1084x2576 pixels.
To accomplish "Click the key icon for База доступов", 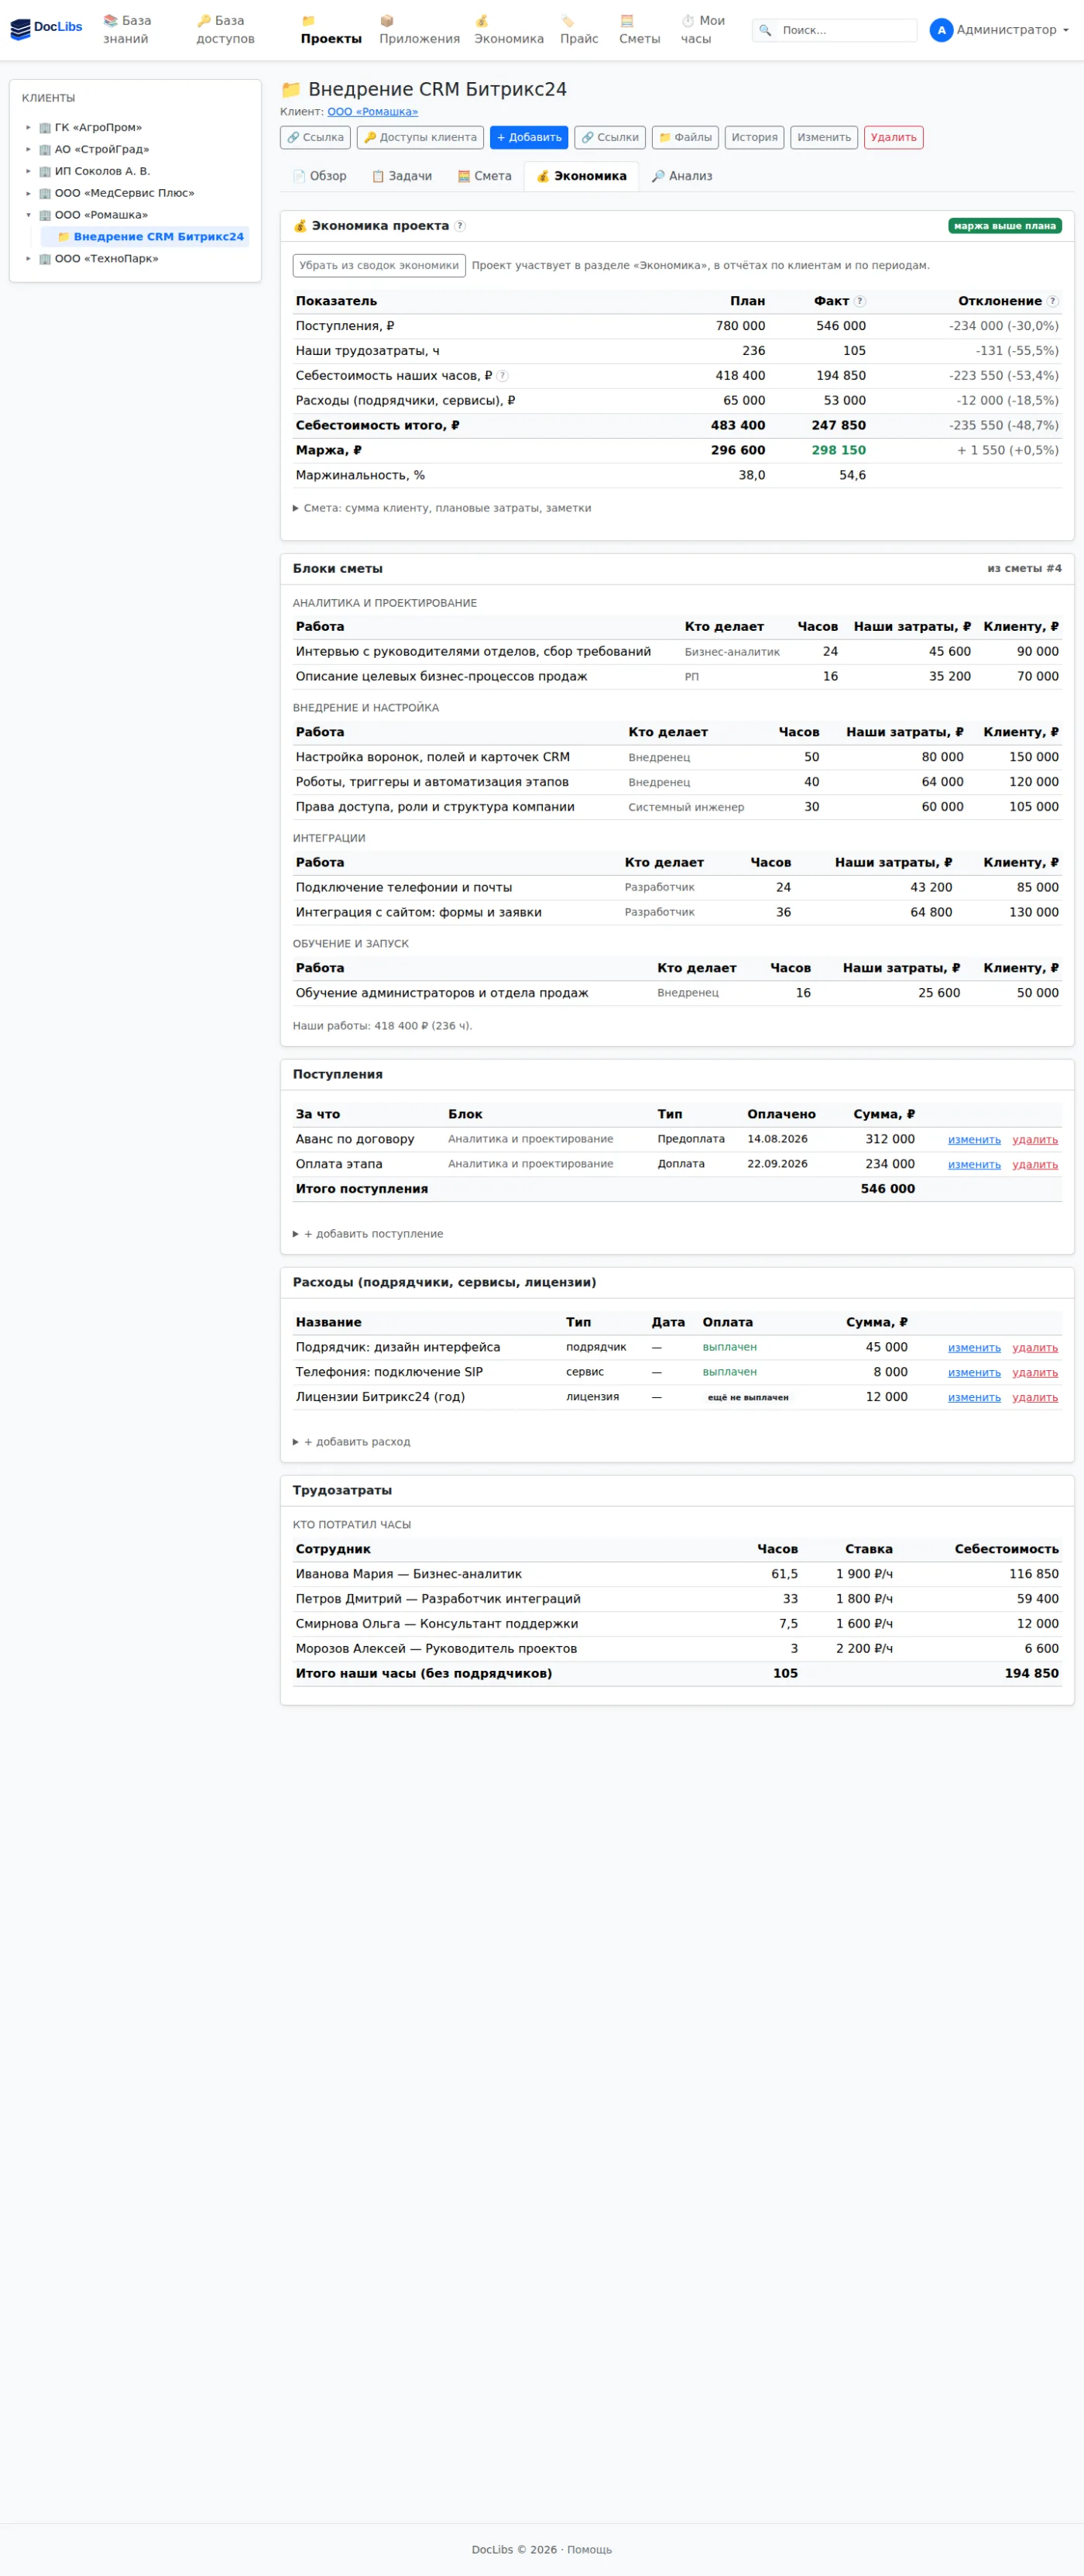I will pos(204,20).
